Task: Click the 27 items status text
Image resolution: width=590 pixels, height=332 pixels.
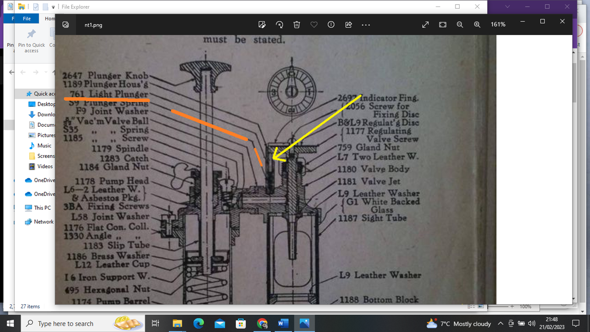Action: 30,306
